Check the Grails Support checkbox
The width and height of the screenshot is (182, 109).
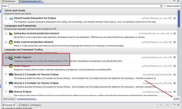[6, 66]
